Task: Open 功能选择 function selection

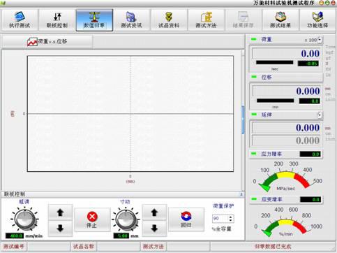Action: (317, 20)
